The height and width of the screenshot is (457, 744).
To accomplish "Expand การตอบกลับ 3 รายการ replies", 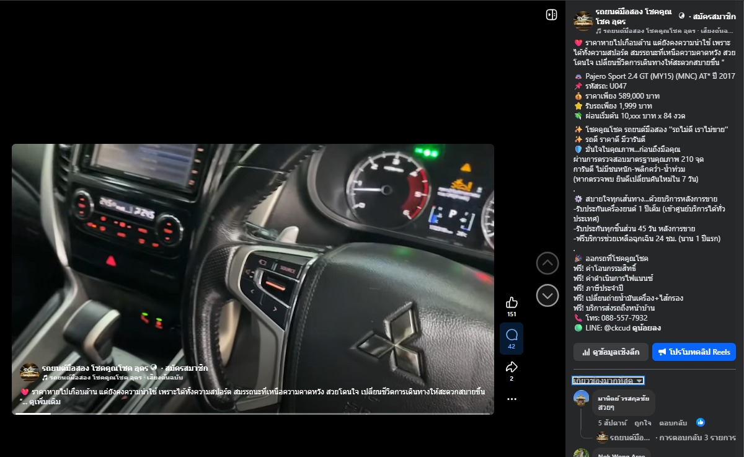I will point(698,437).
